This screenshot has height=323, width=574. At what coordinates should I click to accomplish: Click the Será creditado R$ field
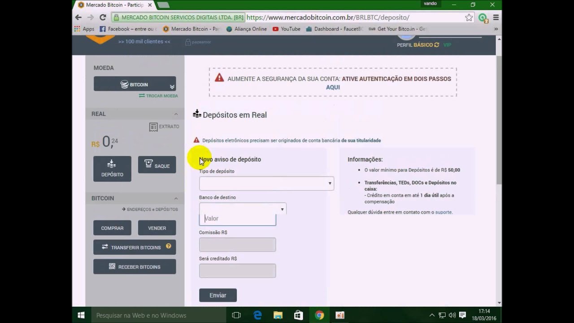pyautogui.click(x=237, y=271)
